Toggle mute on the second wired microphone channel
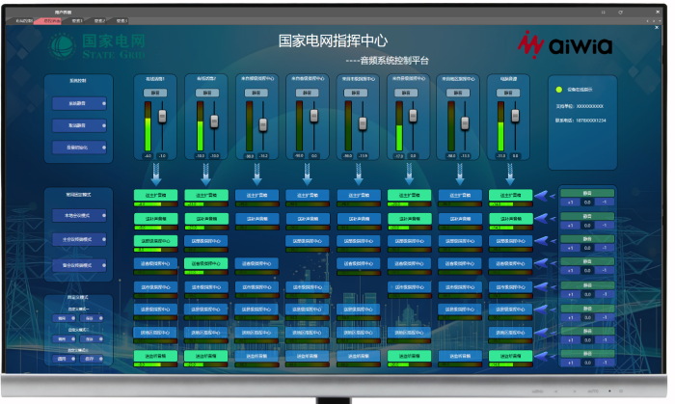The height and width of the screenshot is (404, 675). pos(205,94)
